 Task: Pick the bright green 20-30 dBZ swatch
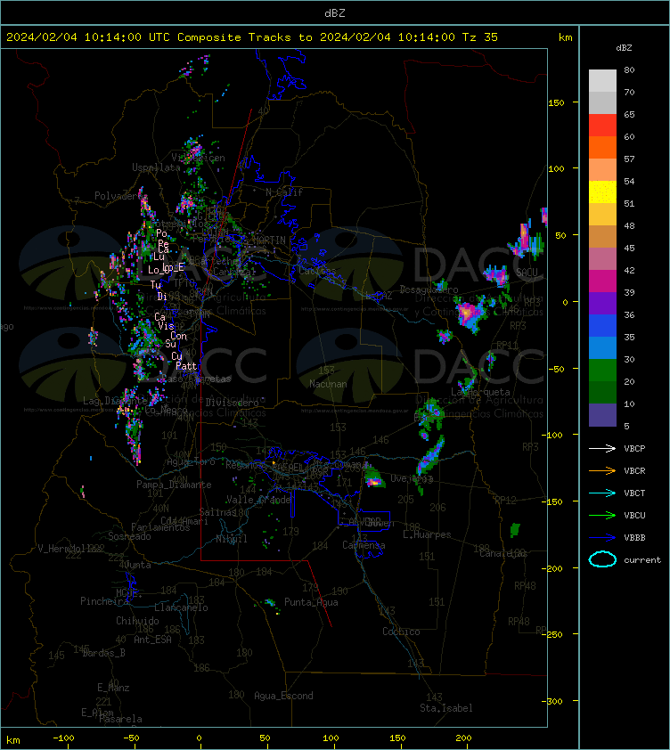(602, 371)
